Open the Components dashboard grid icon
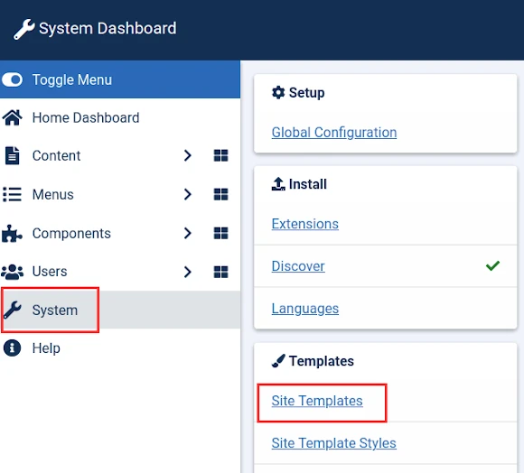The image size is (524, 473). point(220,233)
